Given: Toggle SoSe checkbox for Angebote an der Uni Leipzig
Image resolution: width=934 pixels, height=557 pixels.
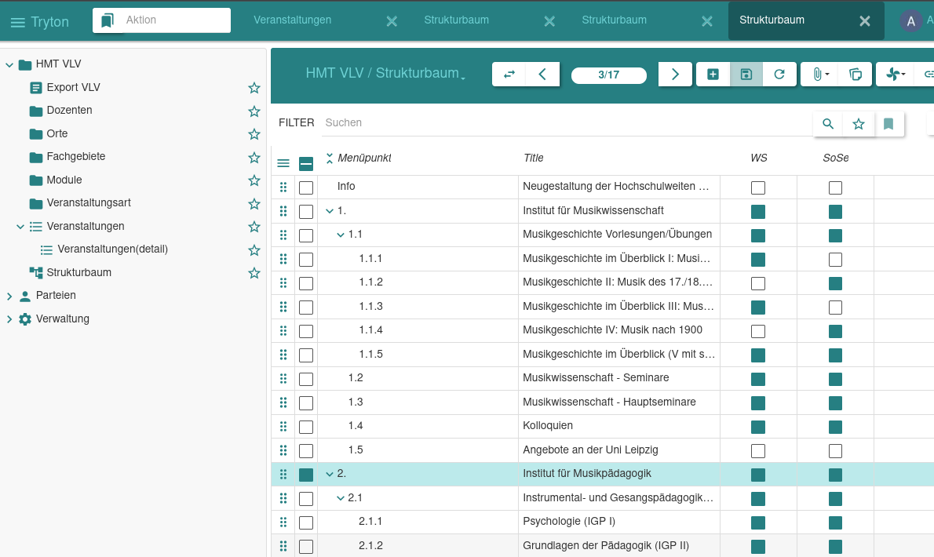Looking at the screenshot, I should click(x=835, y=451).
